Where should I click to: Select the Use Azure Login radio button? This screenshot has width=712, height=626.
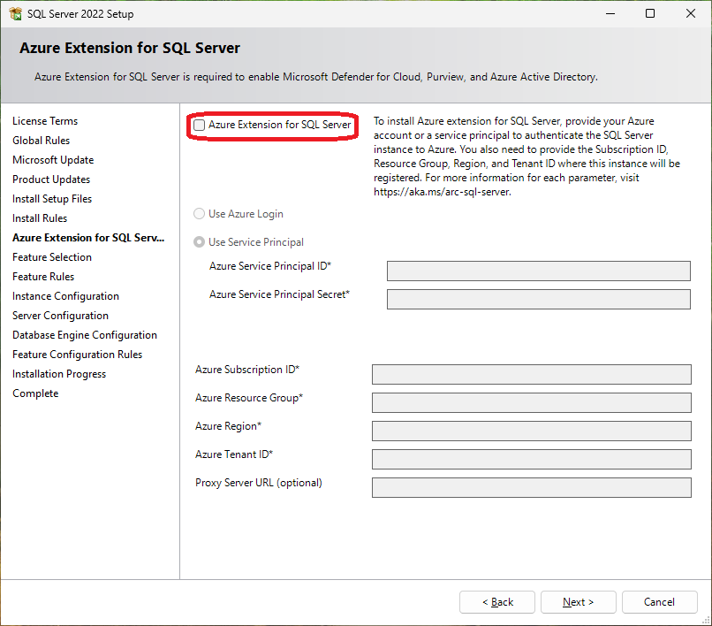[200, 214]
